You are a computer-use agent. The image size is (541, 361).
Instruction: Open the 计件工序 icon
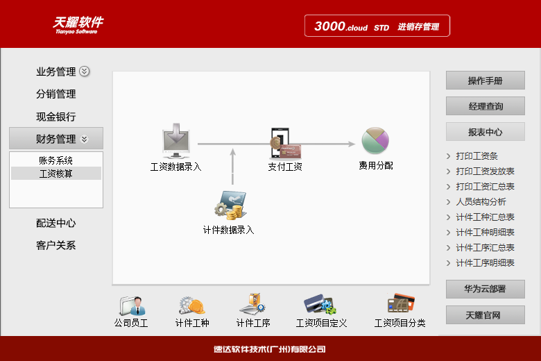[252, 304]
